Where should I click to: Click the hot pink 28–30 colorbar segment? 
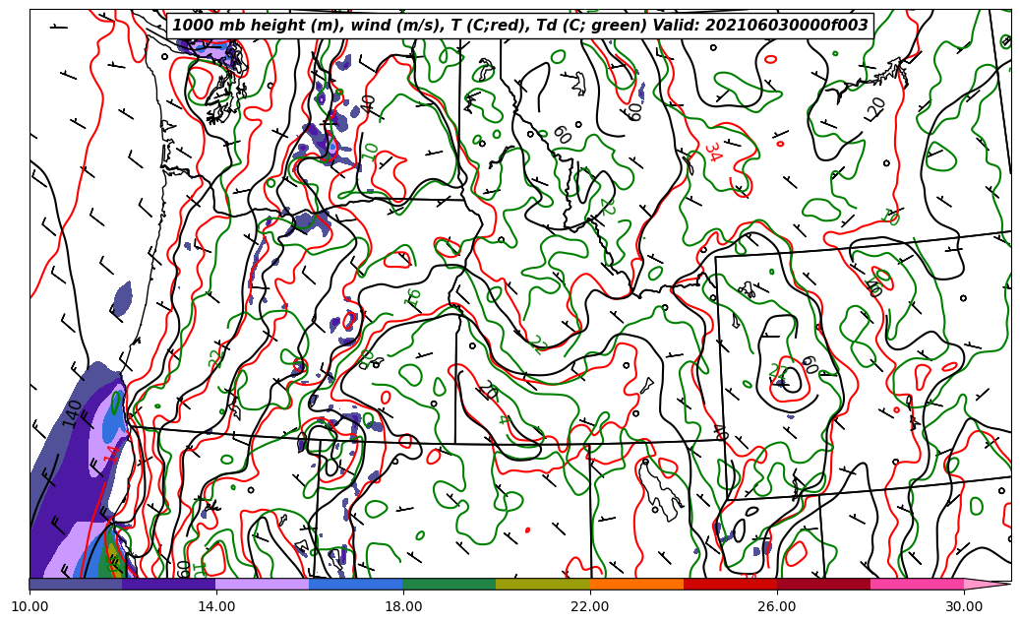[x=917, y=584]
